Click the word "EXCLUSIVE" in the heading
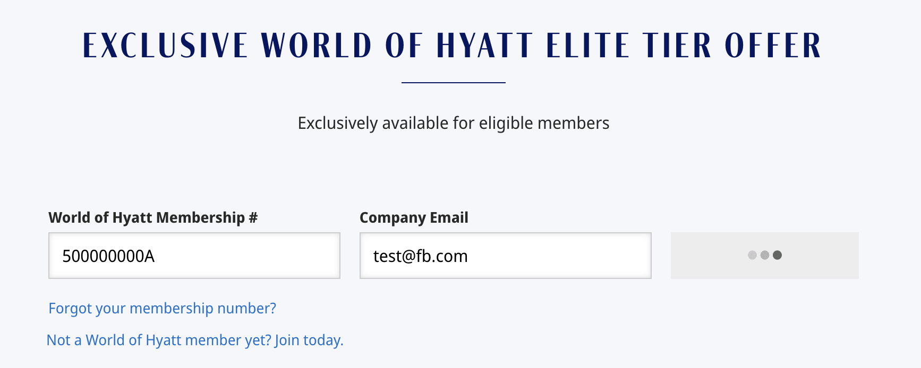The image size is (921, 368). pyautogui.click(x=165, y=46)
